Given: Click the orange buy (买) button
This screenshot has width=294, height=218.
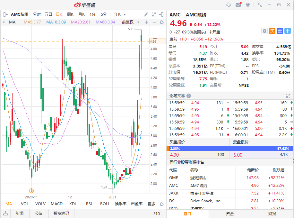Looking at the screenshot, I should click(x=272, y=31).
